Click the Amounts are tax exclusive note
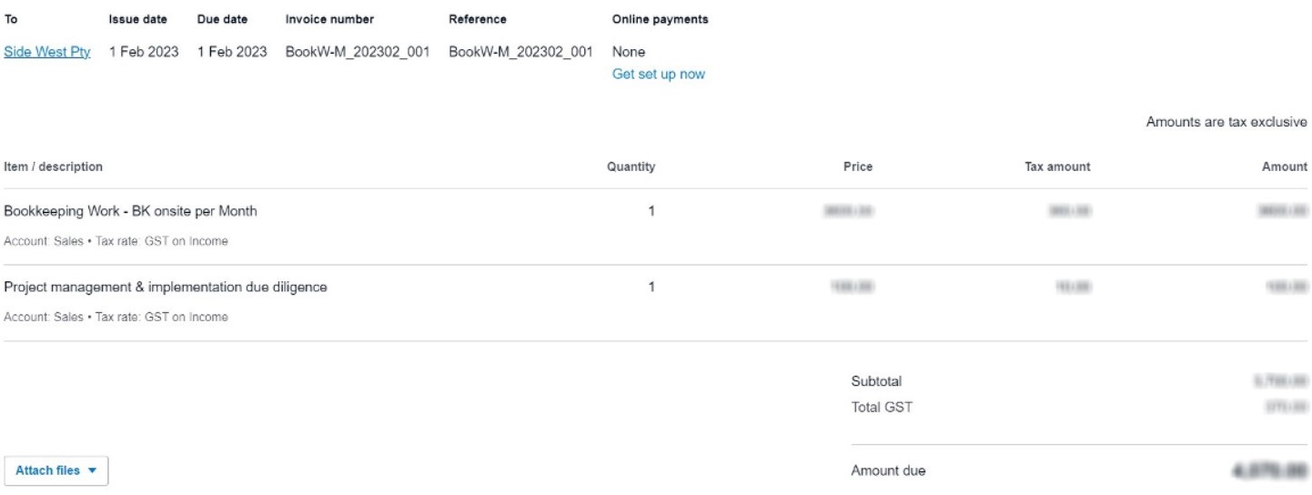 point(1226,122)
